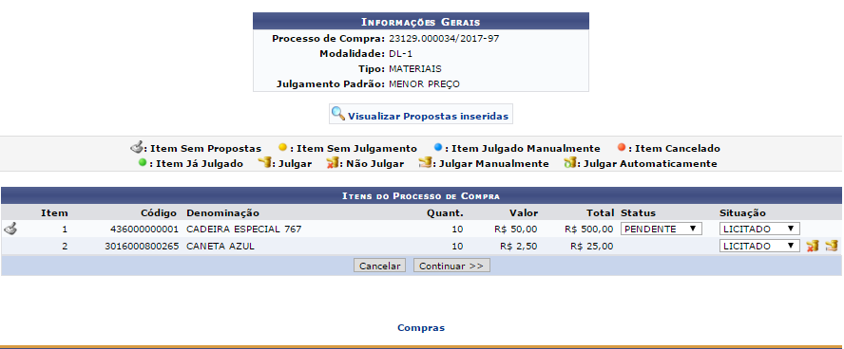This screenshot has height=349, width=844.
Task: Click blue Item Julgado Manualmente dot
Action: [x=438, y=147]
